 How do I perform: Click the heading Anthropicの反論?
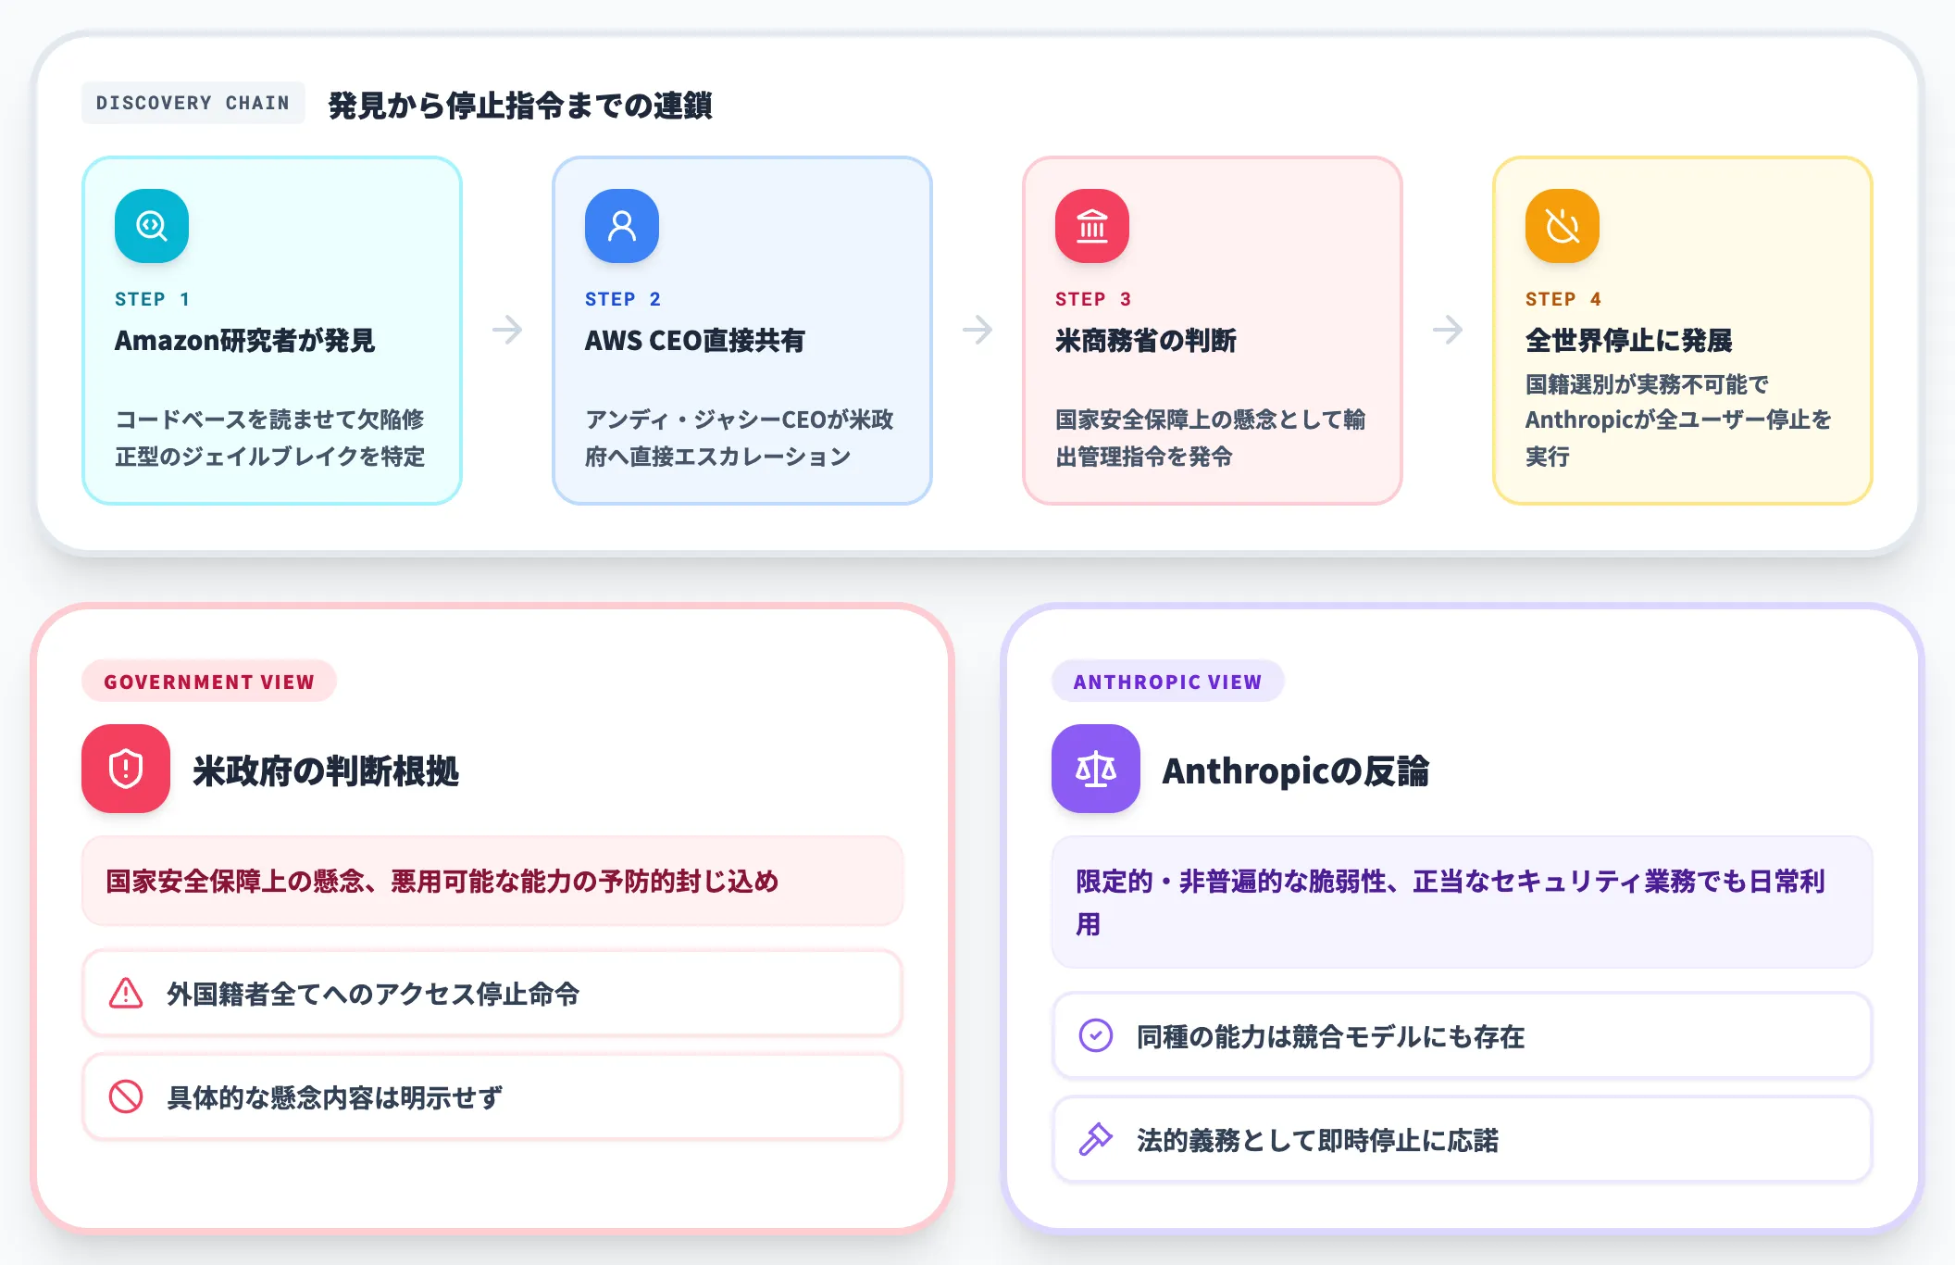click(x=1296, y=770)
